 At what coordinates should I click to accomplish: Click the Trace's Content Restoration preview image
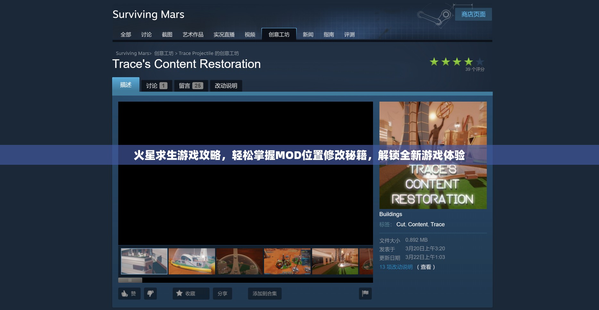(x=433, y=155)
